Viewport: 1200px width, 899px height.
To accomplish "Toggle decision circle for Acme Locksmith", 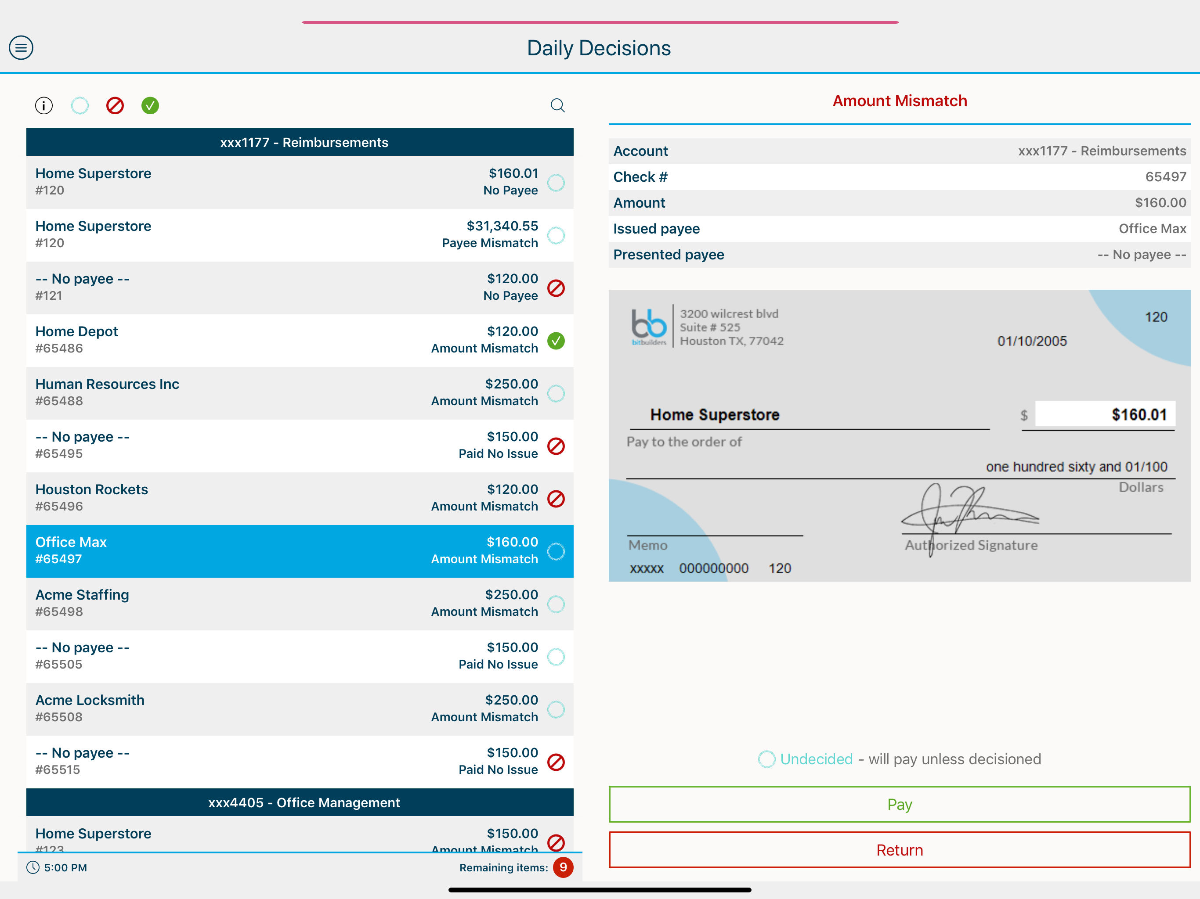I will (x=556, y=709).
